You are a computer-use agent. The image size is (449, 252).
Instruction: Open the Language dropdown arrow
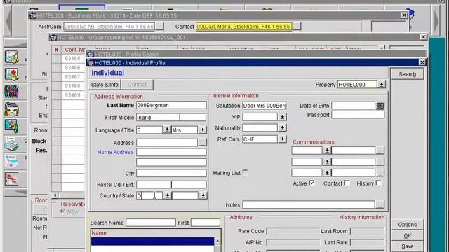tap(167, 129)
